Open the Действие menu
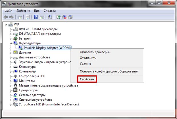 pos(23,11)
